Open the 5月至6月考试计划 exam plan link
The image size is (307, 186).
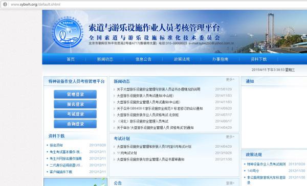pyautogui.click(x=154, y=147)
